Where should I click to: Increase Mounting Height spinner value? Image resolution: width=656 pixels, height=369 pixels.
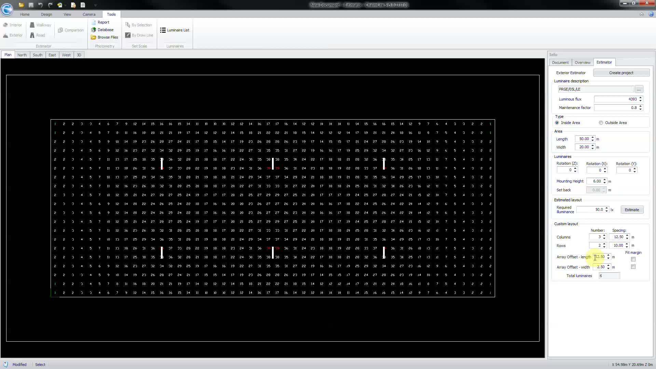[605, 180]
